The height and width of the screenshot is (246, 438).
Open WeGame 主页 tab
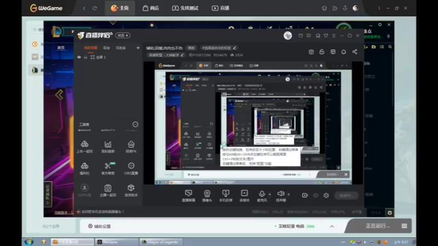click(x=120, y=8)
